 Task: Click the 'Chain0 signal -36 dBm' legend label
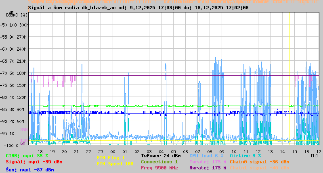[x=260, y=162]
